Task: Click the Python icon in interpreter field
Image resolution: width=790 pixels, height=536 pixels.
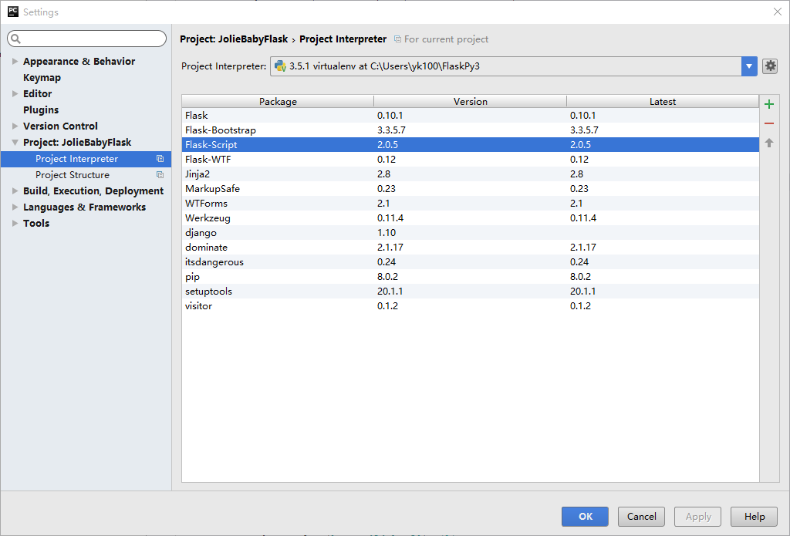Action: [280, 66]
